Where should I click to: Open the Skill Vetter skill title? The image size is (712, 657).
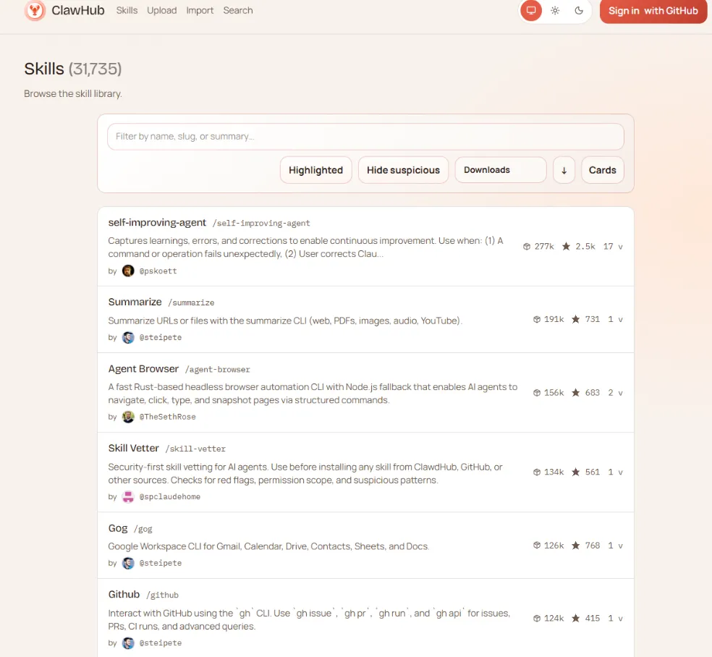pyautogui.click(x=133, y=448)
